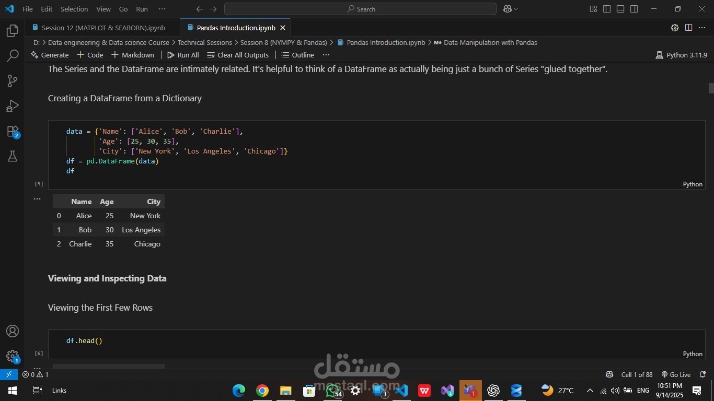Open the Manage gear in activity bar
This screenshot has height=401, width=714.
[13, 356]
